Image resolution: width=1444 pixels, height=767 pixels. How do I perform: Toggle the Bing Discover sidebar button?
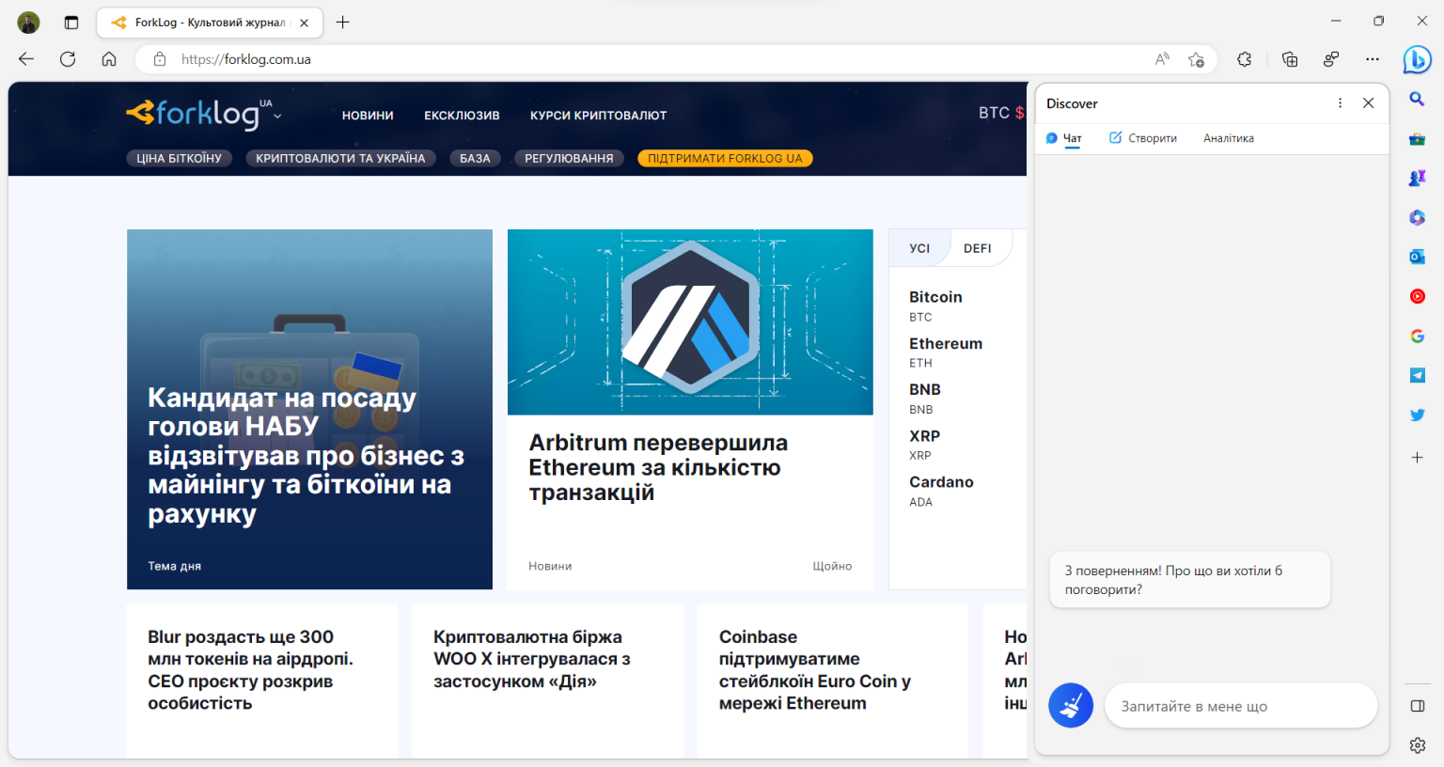coord(1417,59)
